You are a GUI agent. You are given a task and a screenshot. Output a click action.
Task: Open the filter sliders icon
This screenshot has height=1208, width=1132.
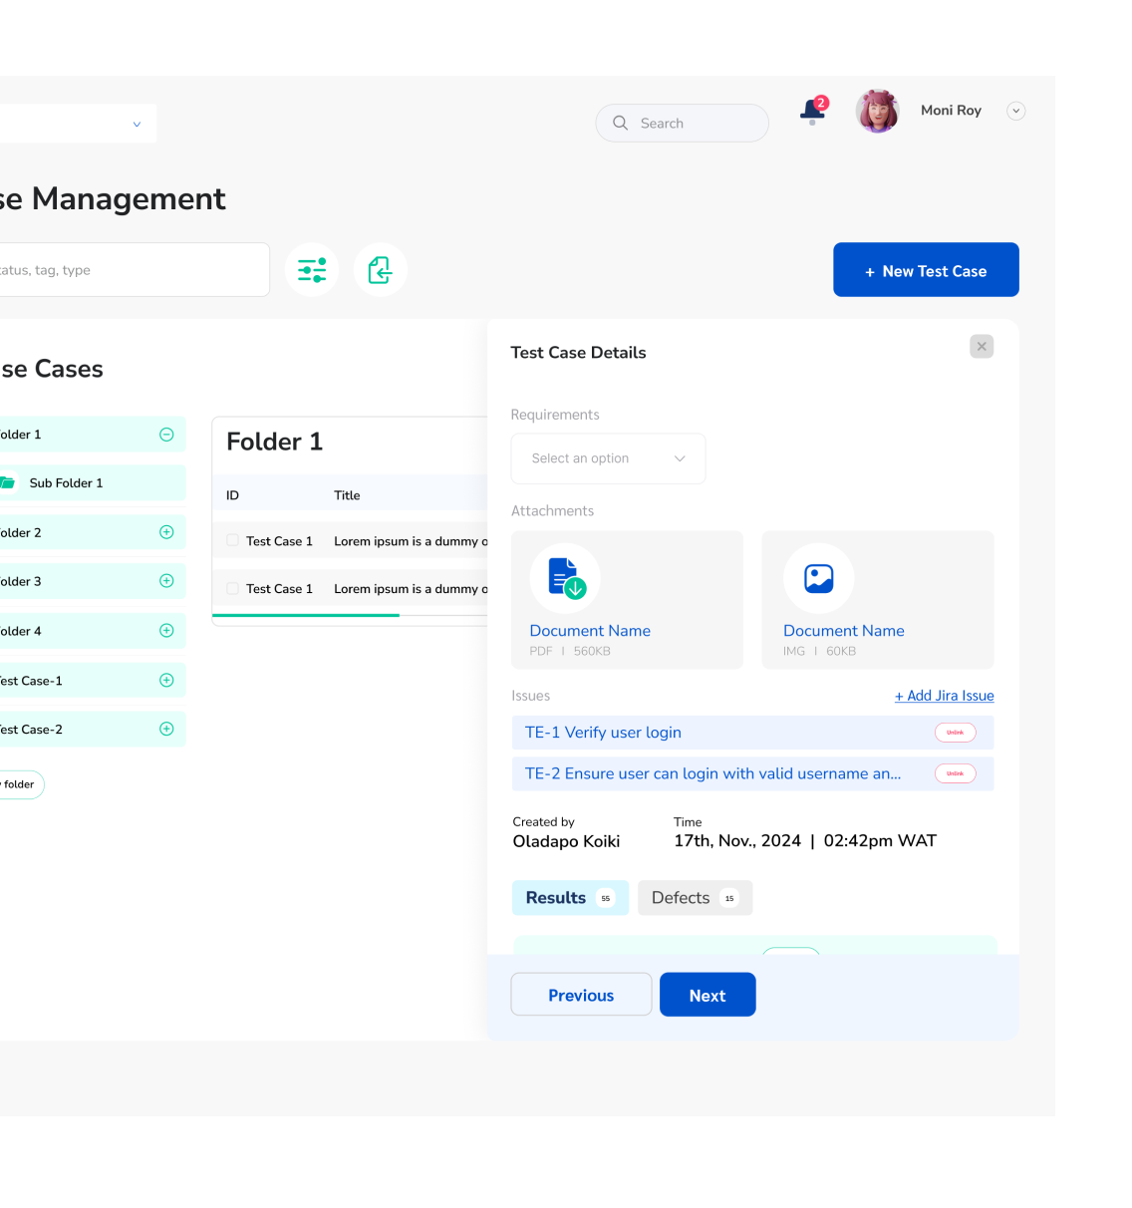tap(312, 270)
